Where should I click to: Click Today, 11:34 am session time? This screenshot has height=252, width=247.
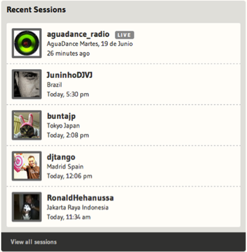click(69, 217)
